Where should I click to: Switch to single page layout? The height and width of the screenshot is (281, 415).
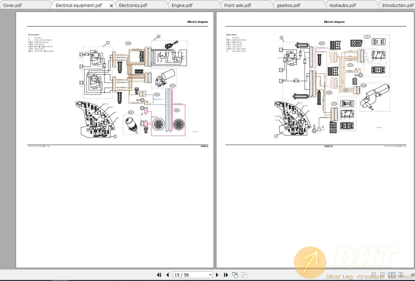374,275
